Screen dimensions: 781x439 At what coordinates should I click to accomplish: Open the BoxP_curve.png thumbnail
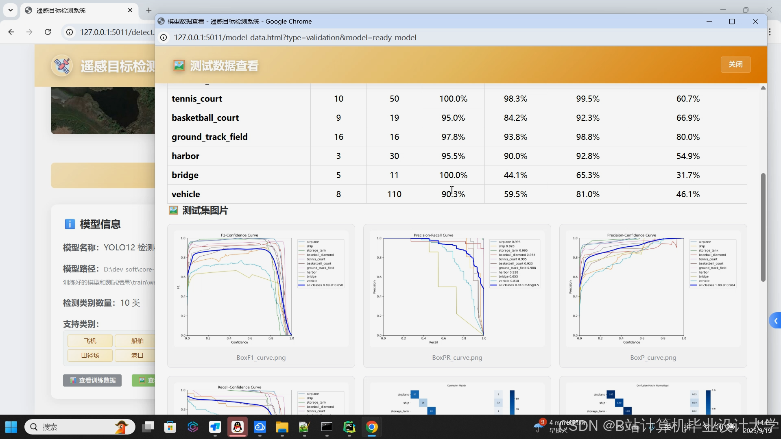653,289
